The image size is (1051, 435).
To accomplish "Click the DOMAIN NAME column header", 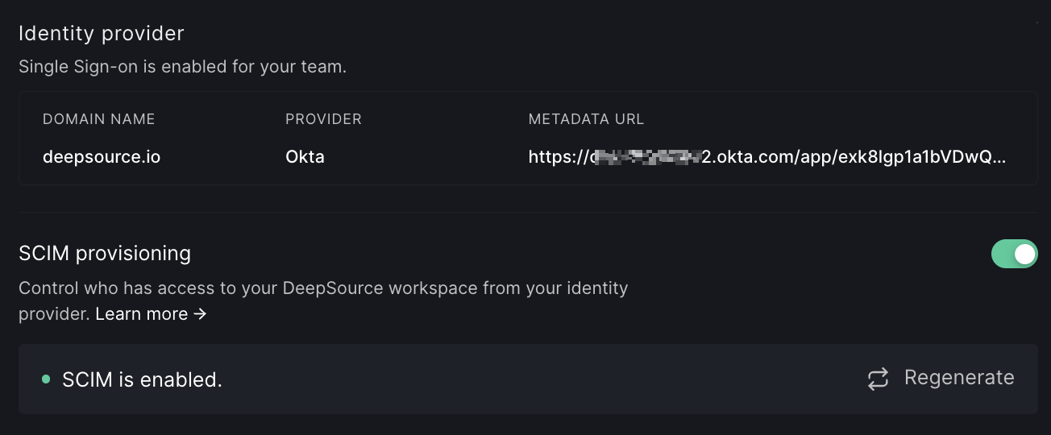I will tap(98, 119).
